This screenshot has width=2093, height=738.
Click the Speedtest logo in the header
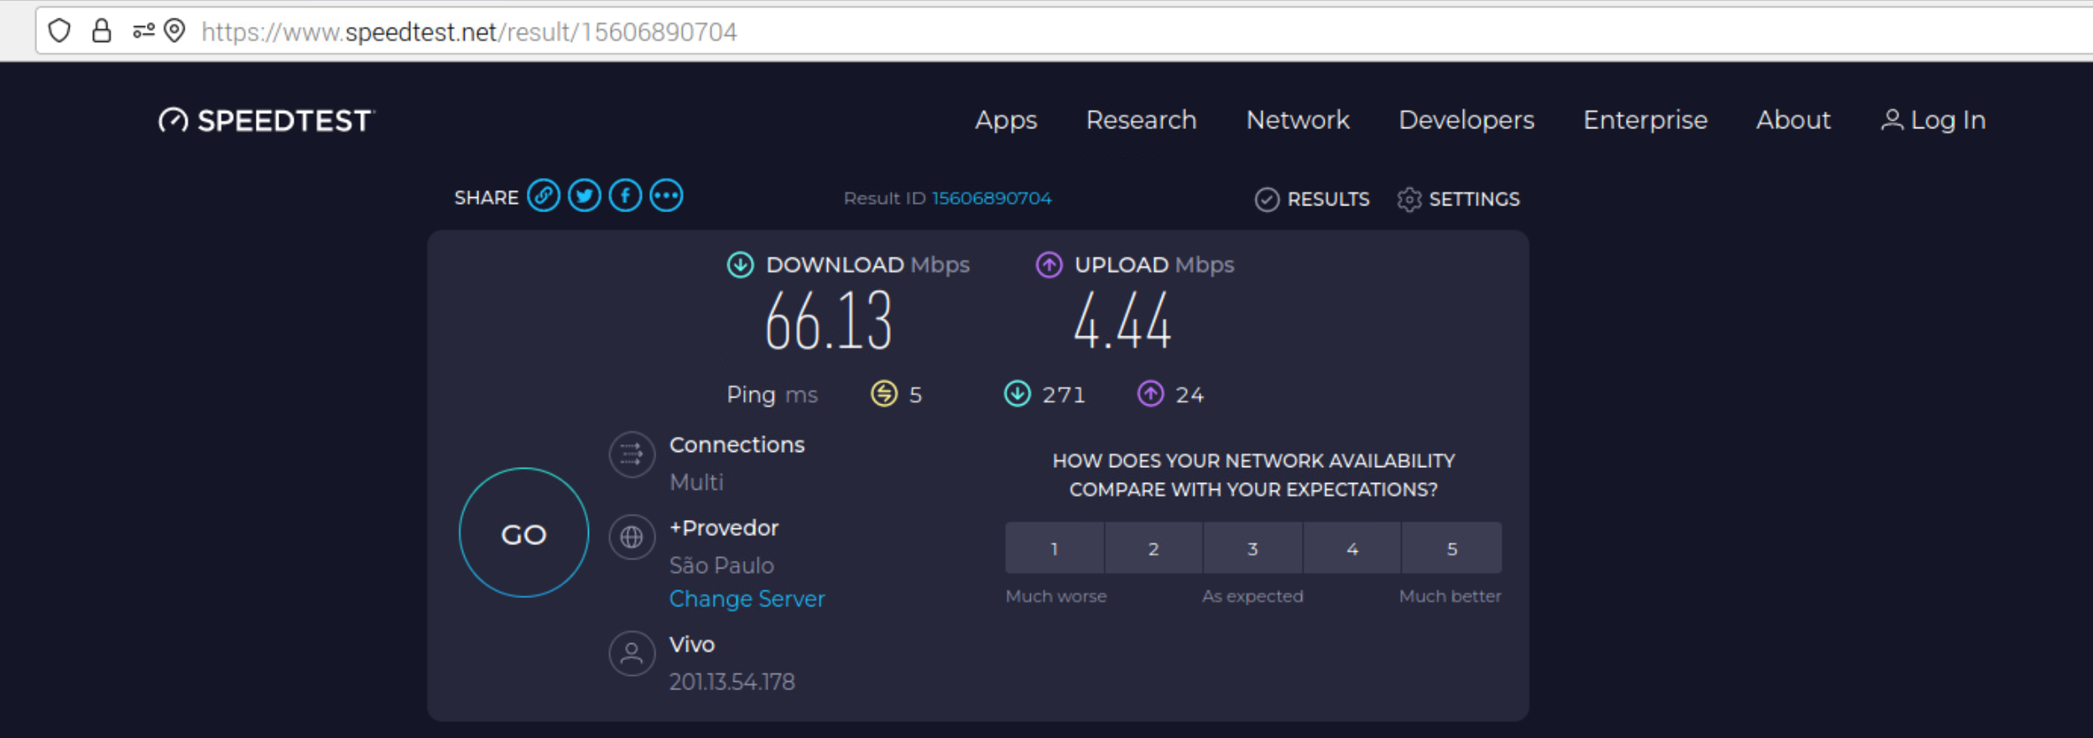coord(267,121)
